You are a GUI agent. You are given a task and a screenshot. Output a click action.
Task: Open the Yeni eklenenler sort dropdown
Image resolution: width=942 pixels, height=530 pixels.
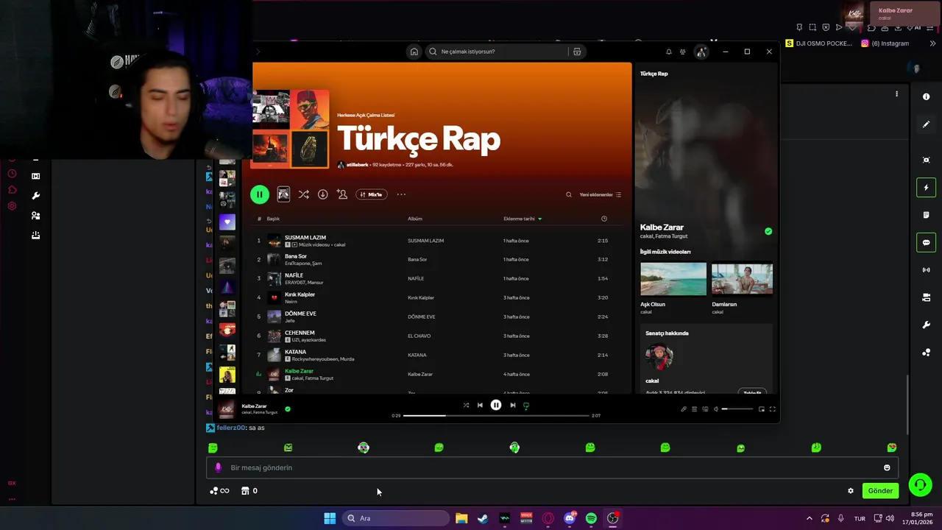tap(600, 195)
